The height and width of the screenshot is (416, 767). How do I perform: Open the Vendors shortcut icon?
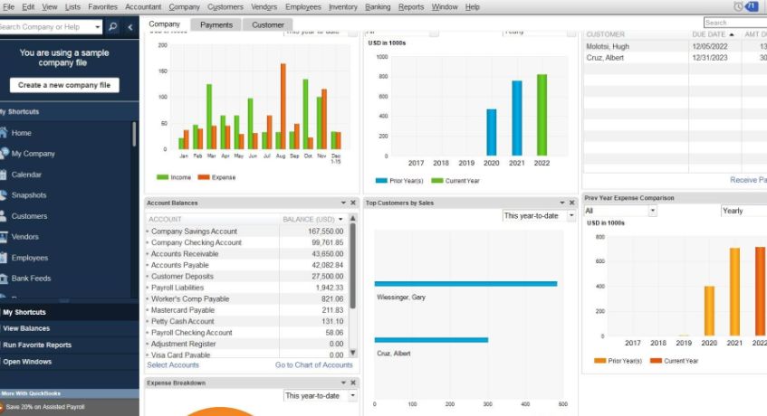coord(4,237)
